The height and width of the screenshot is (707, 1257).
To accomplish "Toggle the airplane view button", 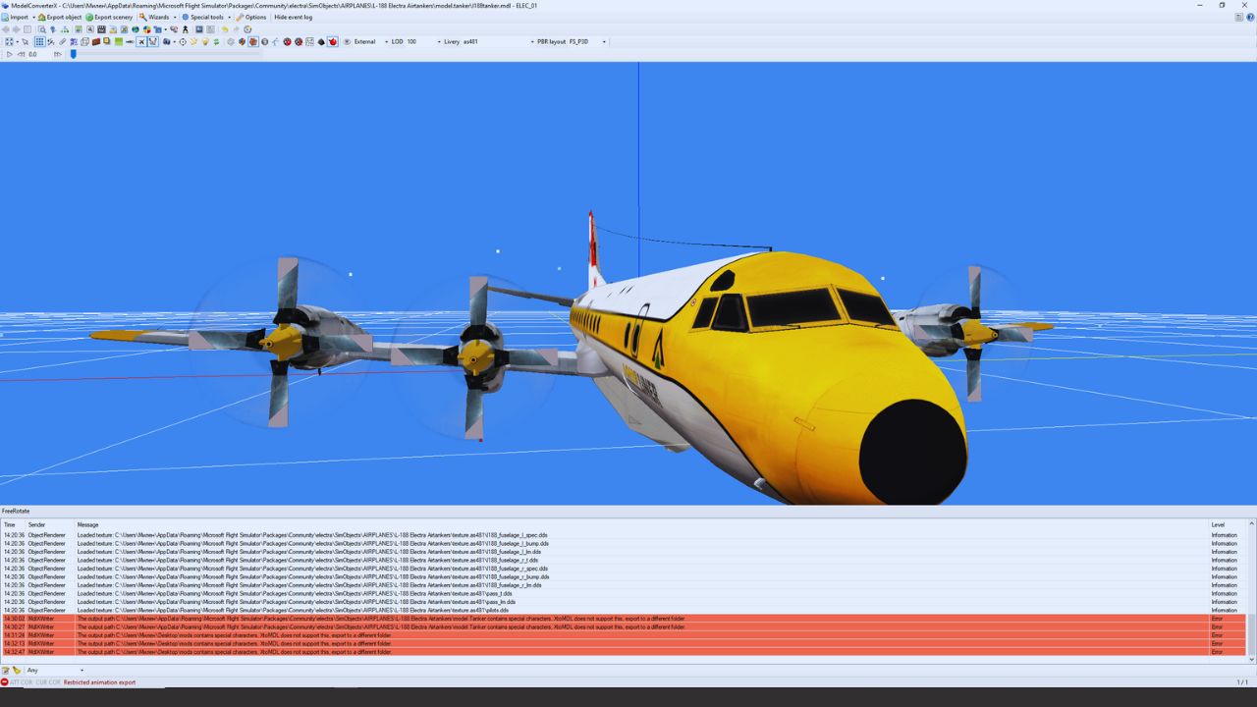I will click(141, 42).
